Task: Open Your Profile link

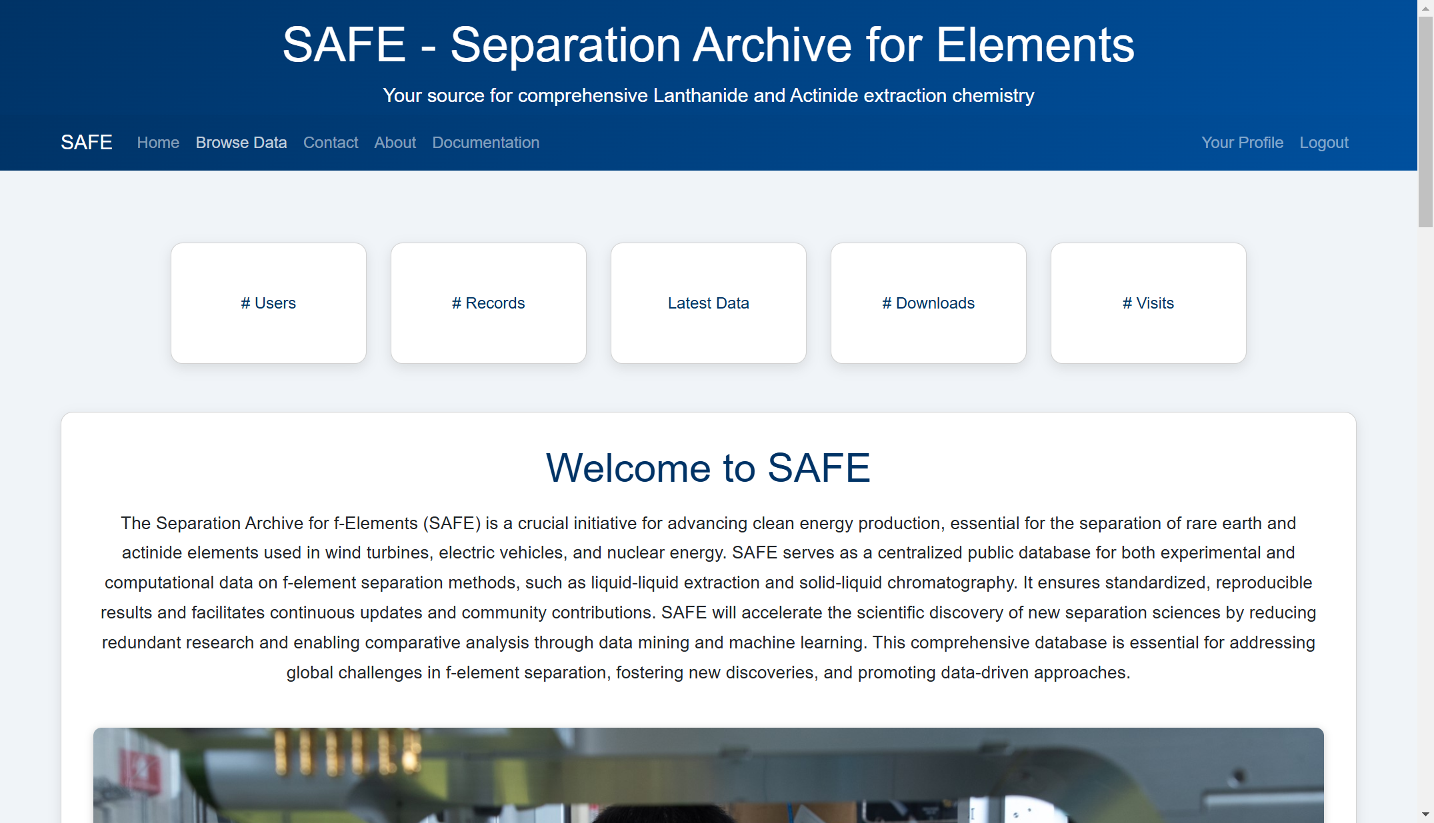Action: pyautogui.click(x=1242, y=143)
